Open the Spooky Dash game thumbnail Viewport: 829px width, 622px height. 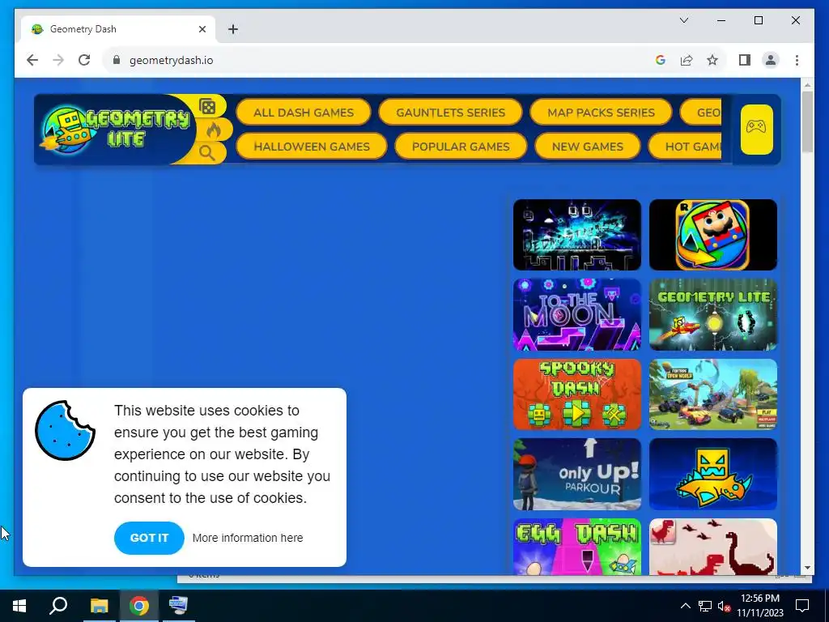tap(576, 394)
